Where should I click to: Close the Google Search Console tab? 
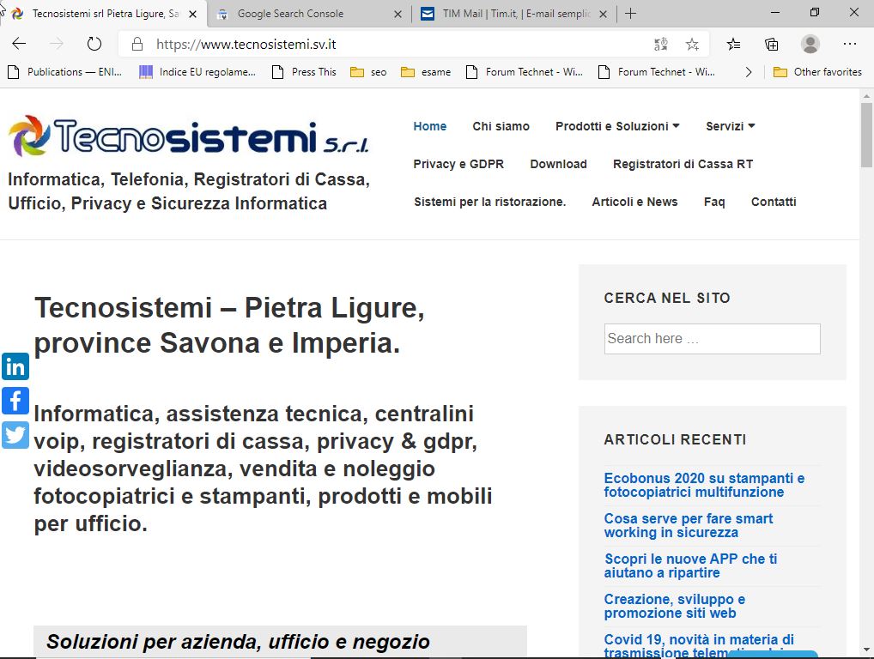pyautogui.click(x=398, y=14)
